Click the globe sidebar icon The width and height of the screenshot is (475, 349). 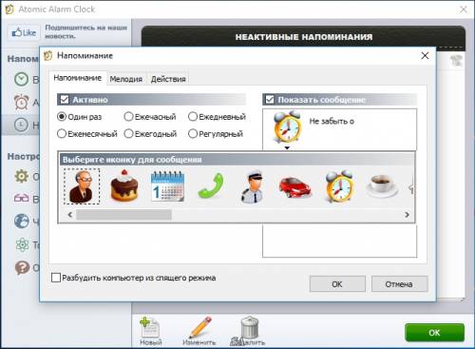point(22,221)
